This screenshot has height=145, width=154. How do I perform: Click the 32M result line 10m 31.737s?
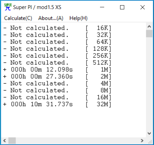[x=57, y=104]
